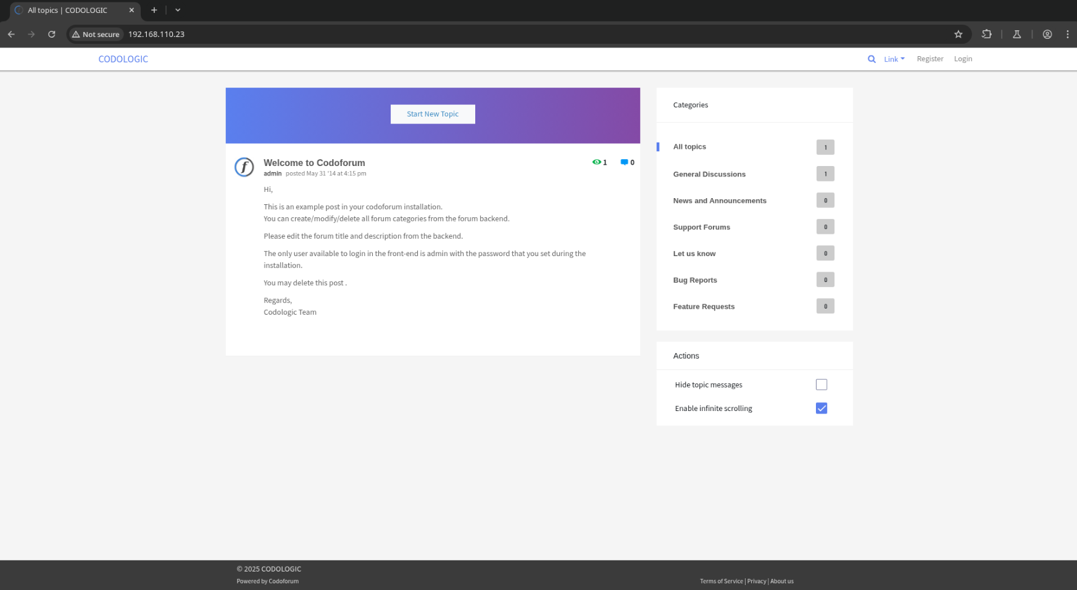The height and width of the screenshot is (590, 1077).
Task: Click the post date 'May 31 '14 at 4:15 pm'
Action: [336, 173]
